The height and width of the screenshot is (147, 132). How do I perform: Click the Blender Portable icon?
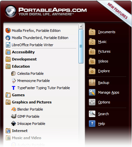click(x=14, y=109)
